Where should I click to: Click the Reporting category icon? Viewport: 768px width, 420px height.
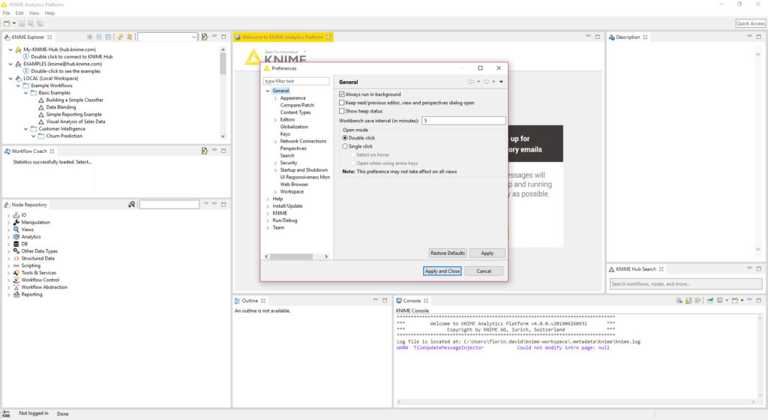[x=16, y=295]
